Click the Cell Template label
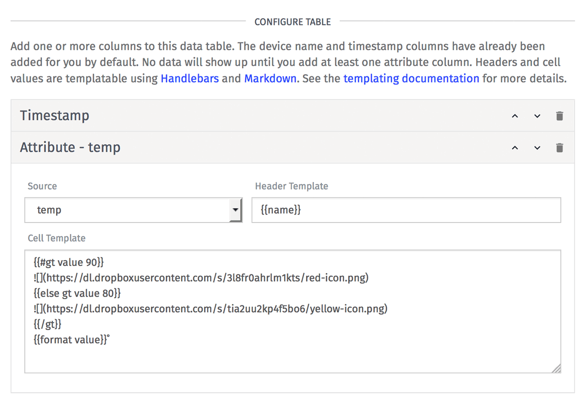Screen dimensions: 586x405 click(57, 238)
